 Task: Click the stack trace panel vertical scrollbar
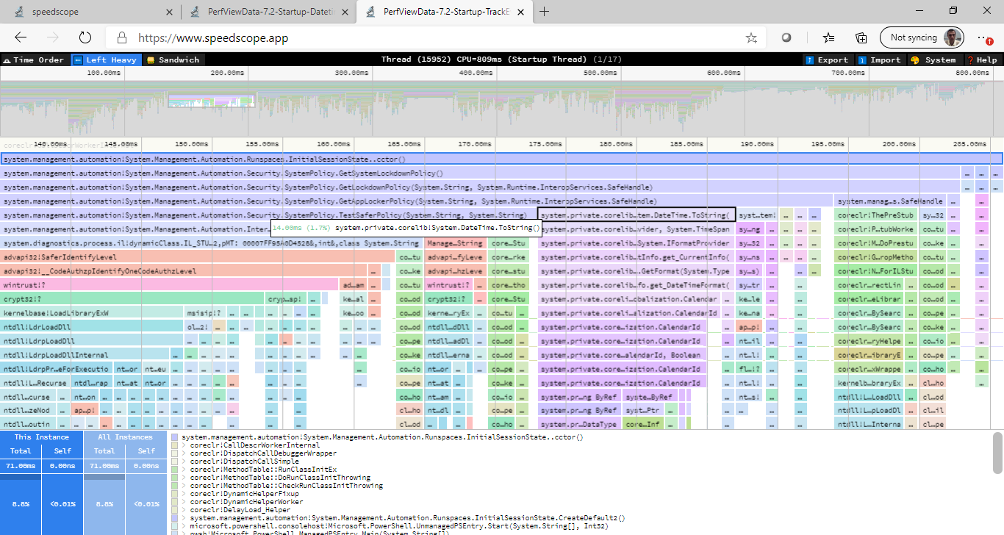click(x=997, y=452)
